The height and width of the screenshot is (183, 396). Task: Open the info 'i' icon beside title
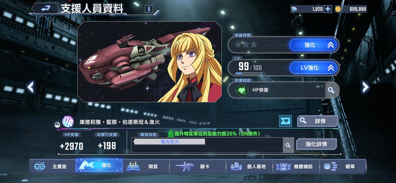coord(149,9)
